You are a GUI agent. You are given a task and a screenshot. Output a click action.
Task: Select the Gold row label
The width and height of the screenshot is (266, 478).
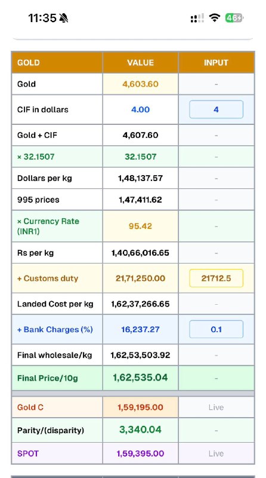pyautogui.click(x=26, y=84)
